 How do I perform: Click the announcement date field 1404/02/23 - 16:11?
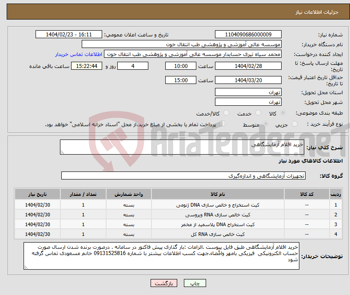point(69,34)
